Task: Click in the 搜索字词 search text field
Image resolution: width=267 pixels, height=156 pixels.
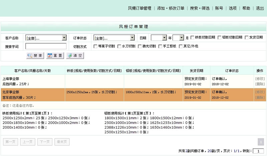Action: click(46, 46)
